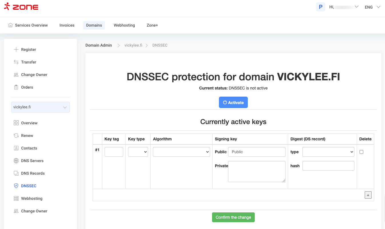This screenshot has width=385, height=229.
Task: Tick the Delete checkbox for key #1
Action: [361, 152]
